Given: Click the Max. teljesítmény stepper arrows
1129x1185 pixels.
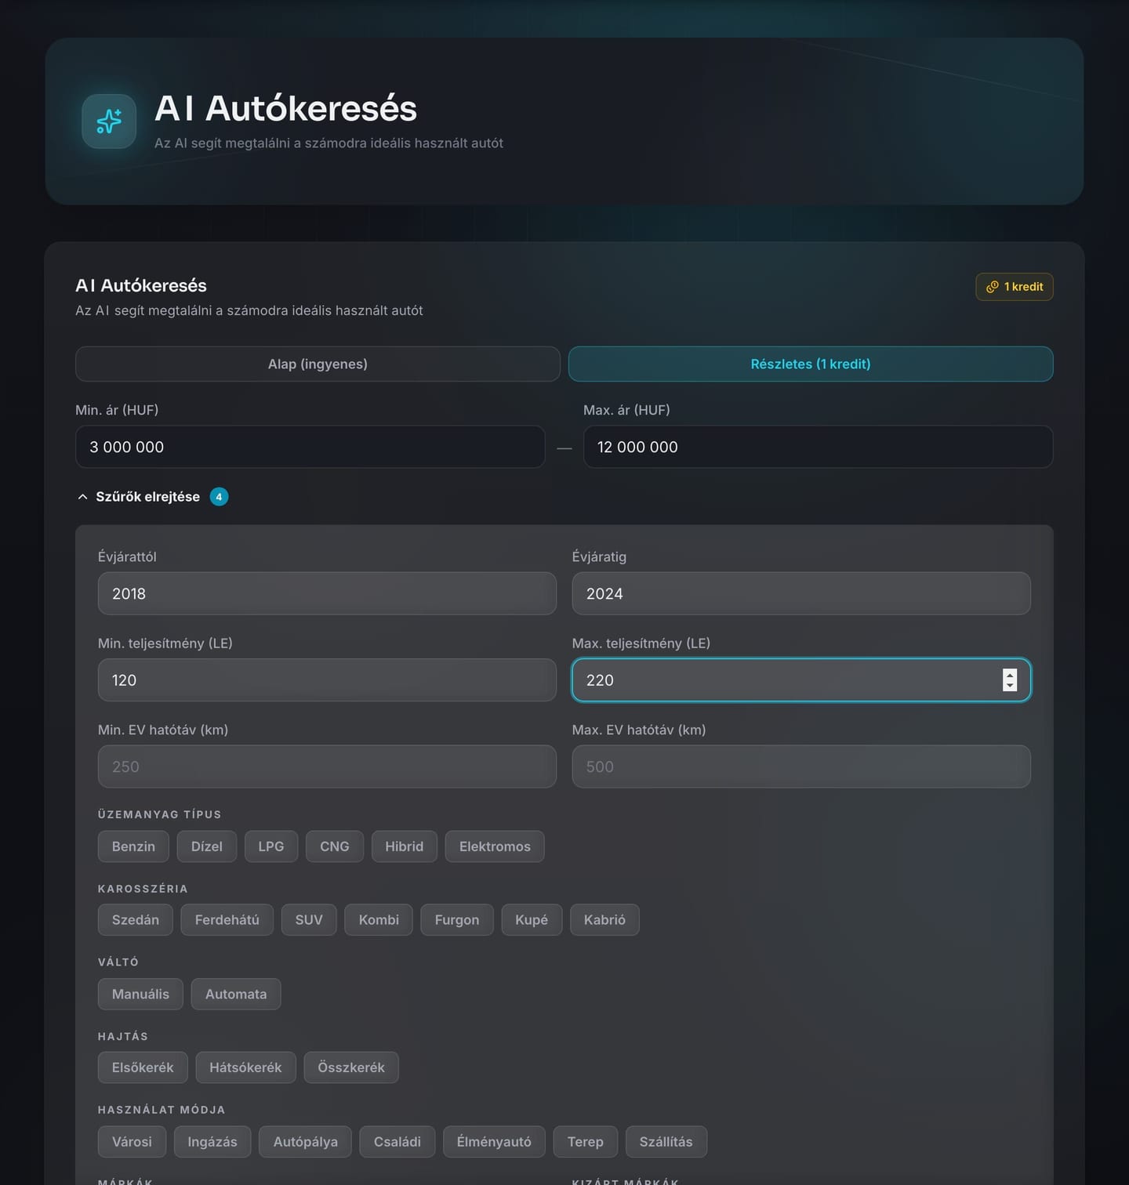Looking at the screenshot, I should pyautogui.click(x=1010, y=679).
